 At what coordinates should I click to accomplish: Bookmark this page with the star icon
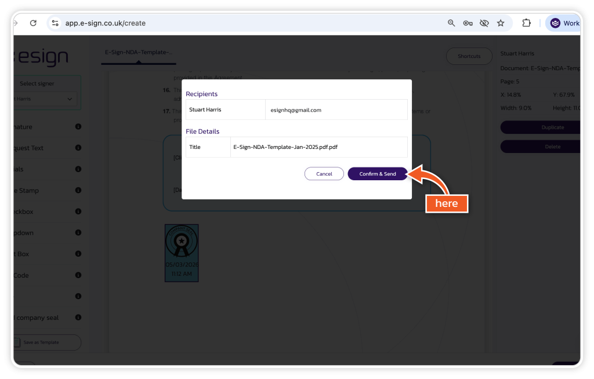tap(501, 23)
